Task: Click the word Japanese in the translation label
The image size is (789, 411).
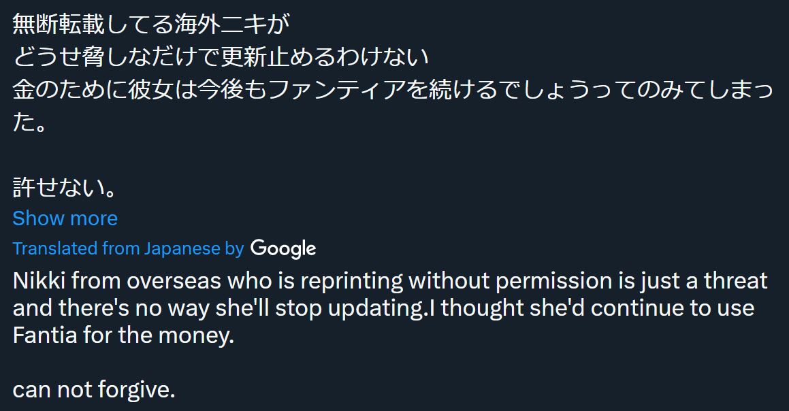Action: point(182,249)
